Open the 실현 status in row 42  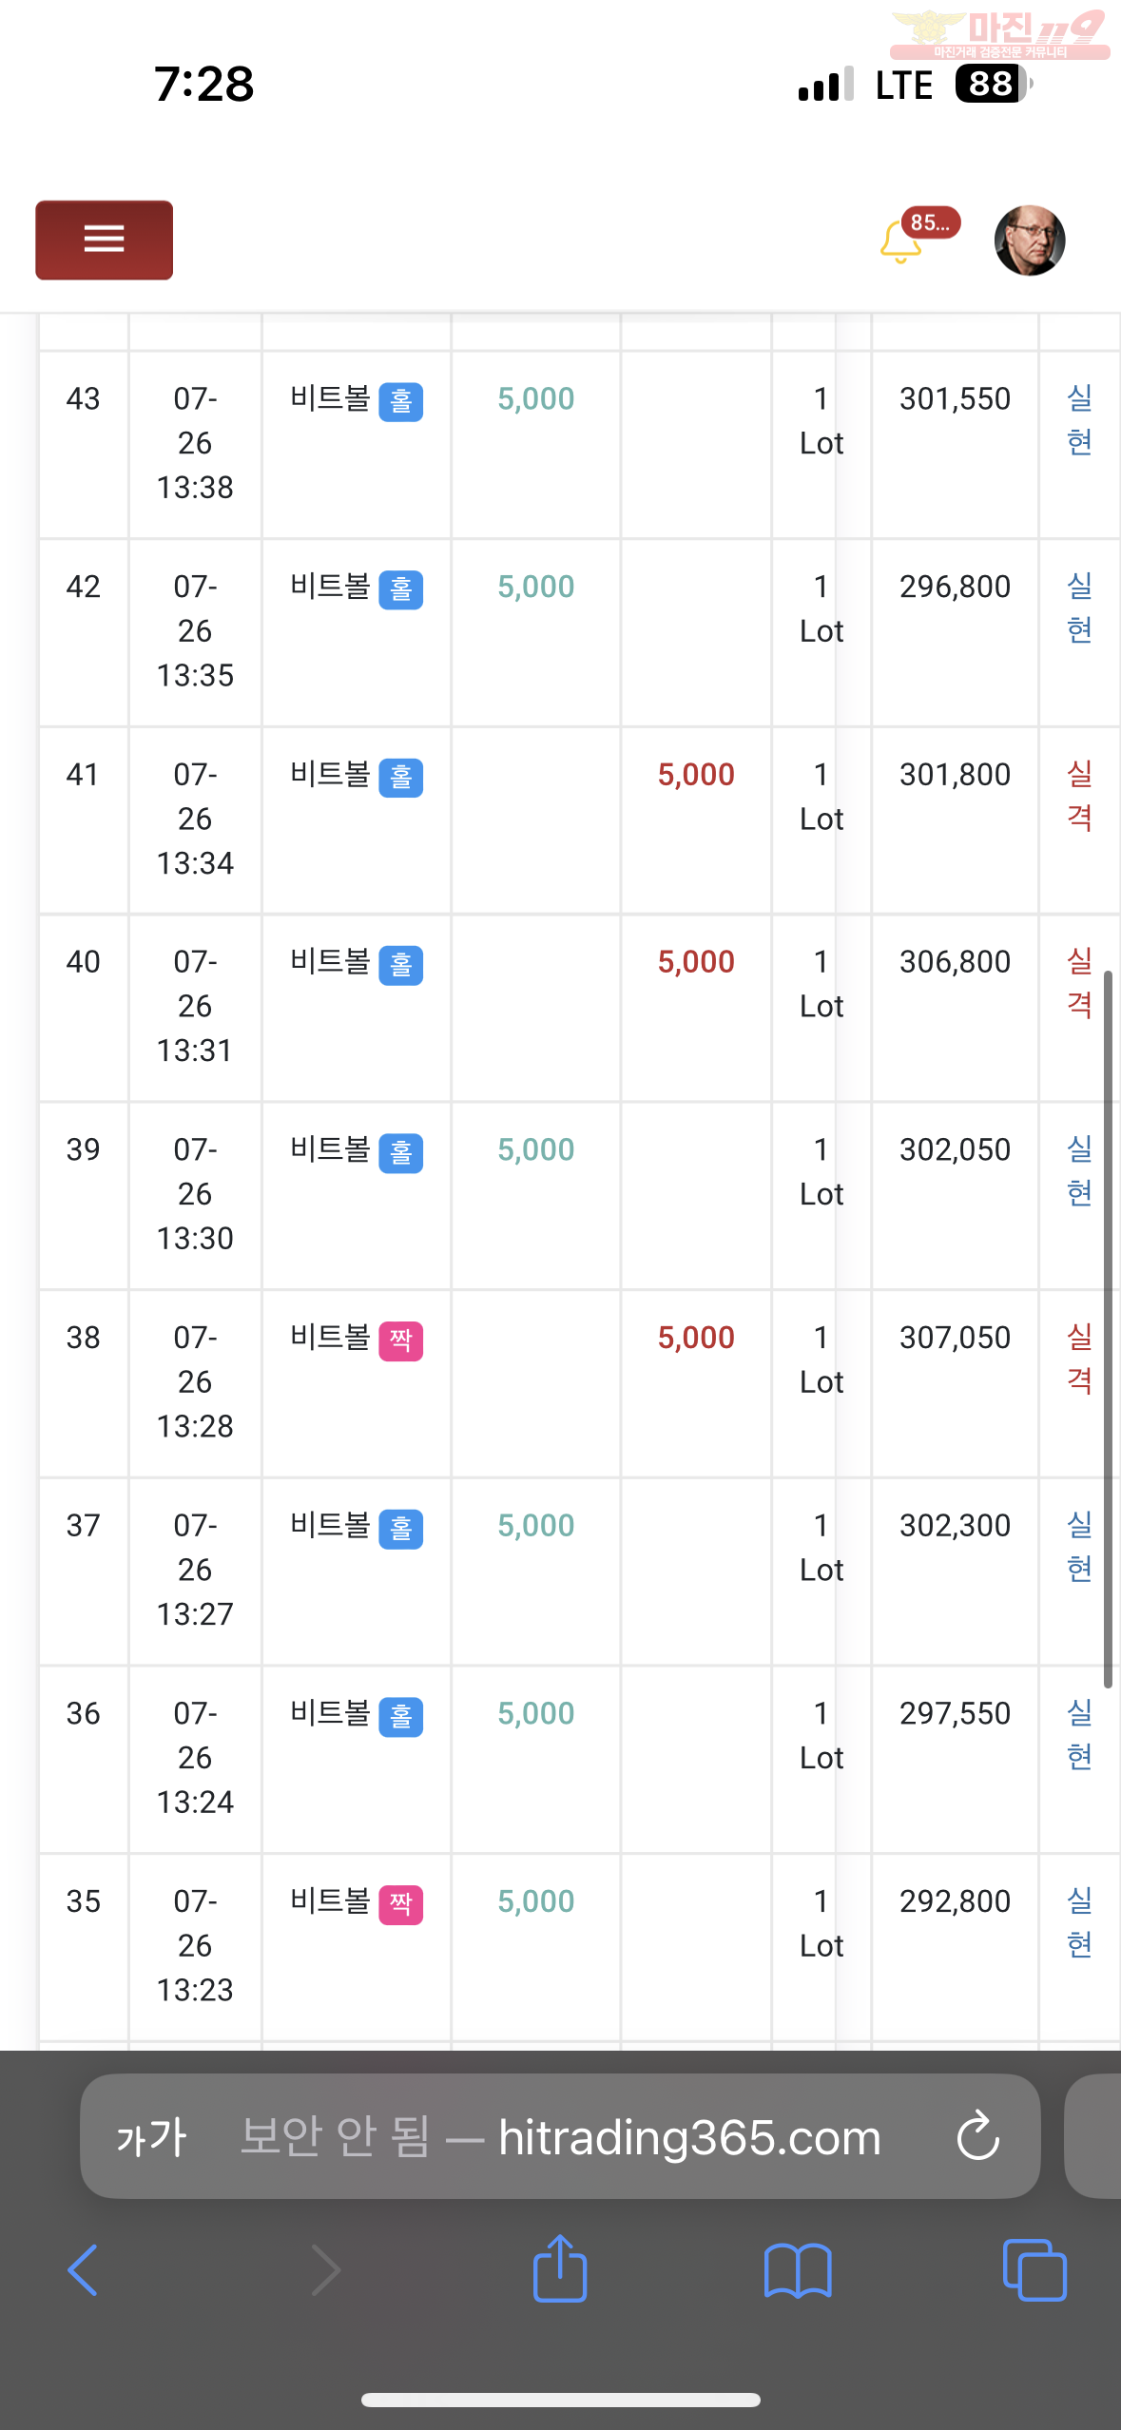1079,608
